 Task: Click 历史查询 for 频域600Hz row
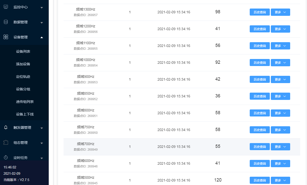pos(260,163)
